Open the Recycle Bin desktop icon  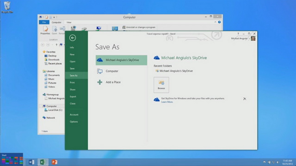click(x=7, y=7)
